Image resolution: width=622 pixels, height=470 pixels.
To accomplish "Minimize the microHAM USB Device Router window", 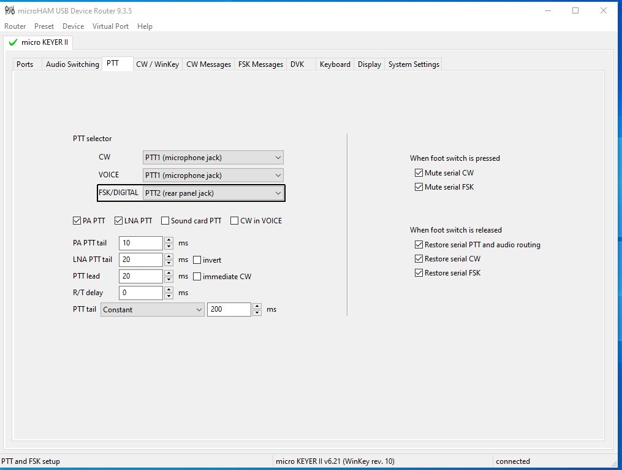I will [x=548, y=10].
